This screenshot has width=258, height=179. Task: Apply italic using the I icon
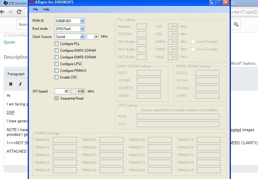click(x=20, y=84)
